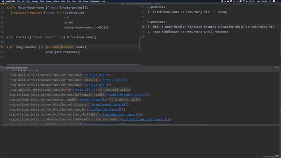The height and width of the screenshot is (158, 281).
Task: Open the Server.java:500 link
Action: tap(93, 100)
